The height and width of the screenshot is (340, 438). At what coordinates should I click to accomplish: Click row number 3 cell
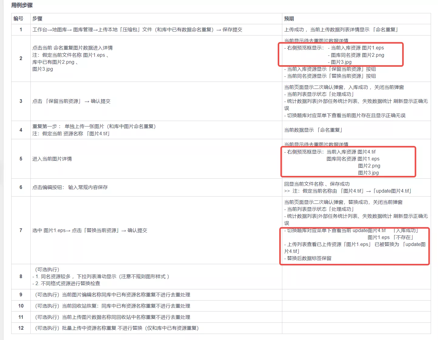click(x=21, y=101)
